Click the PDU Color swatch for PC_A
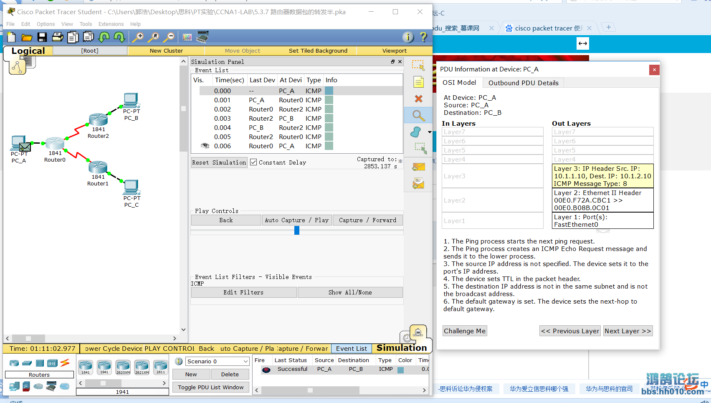This screenshot has height=403, width=711. click(400, 370)
